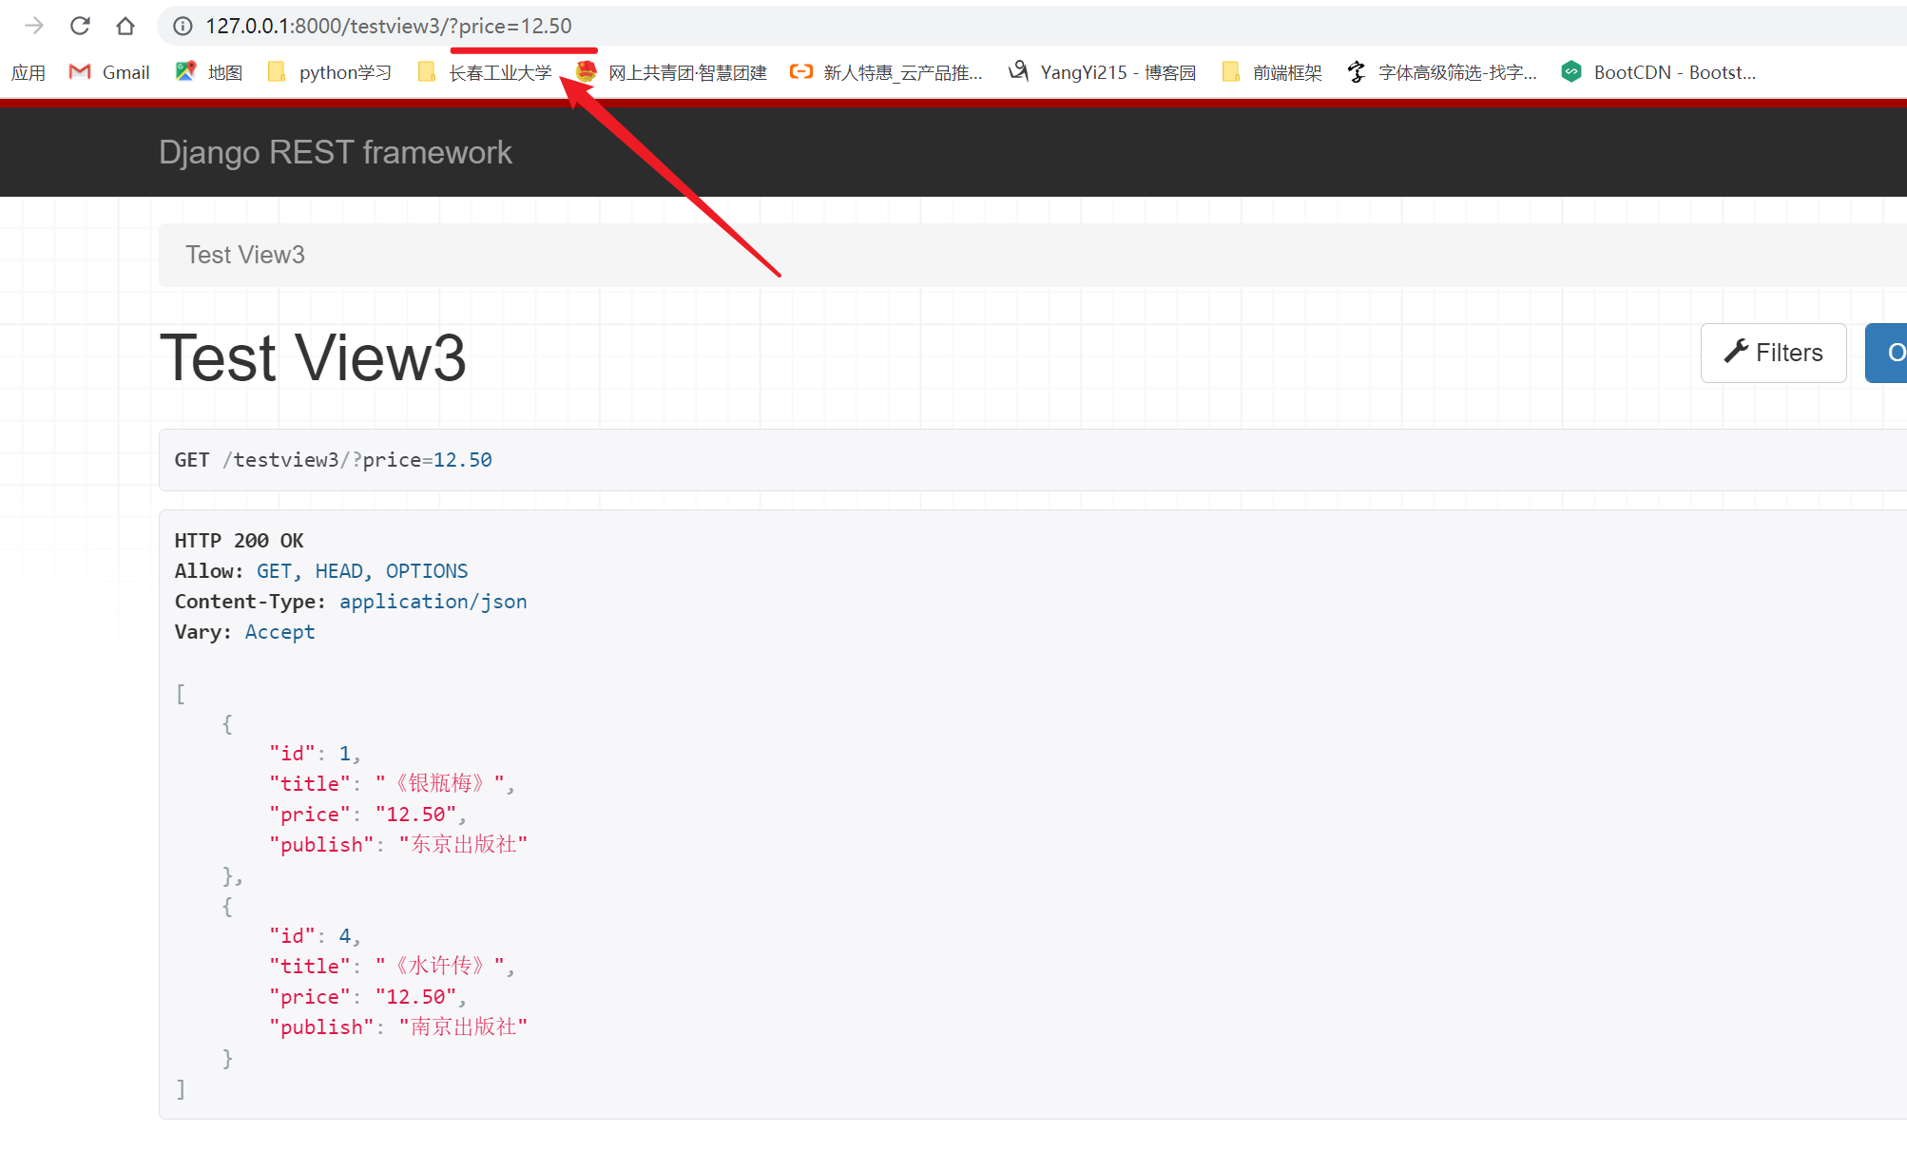This screenshot has height=1151, width=1907.
Task: Open the 新人特惠_云产品推 bookmark icon
Action: pos(801,71)
